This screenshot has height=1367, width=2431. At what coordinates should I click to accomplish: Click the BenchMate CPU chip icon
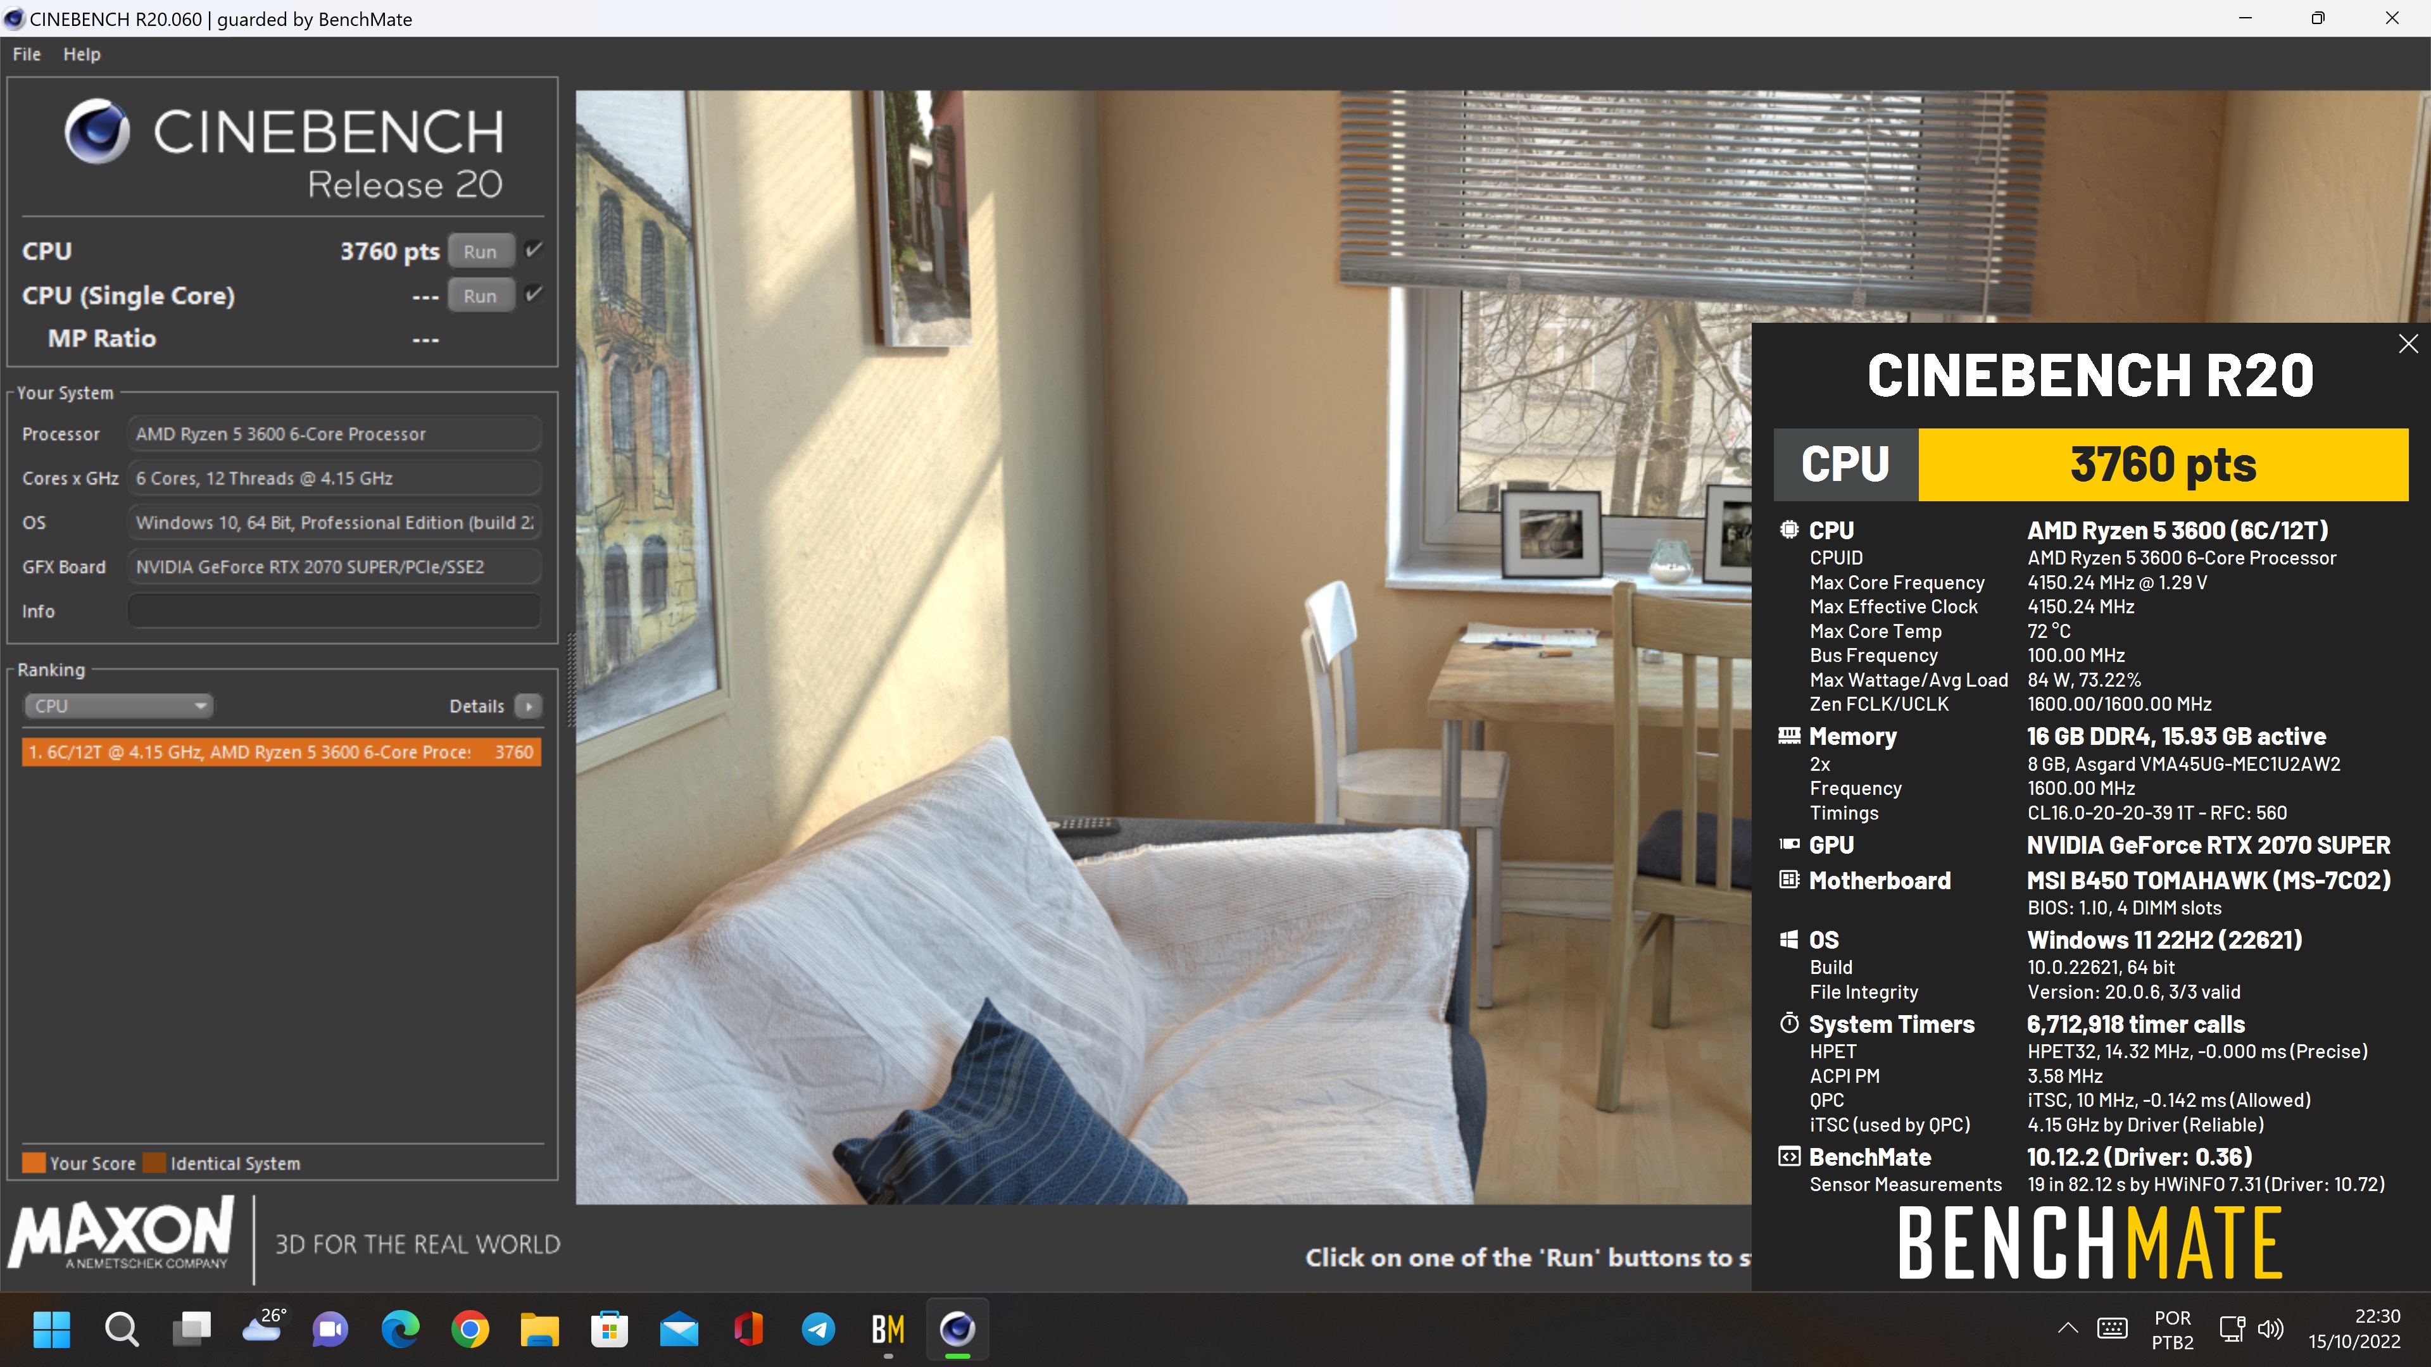[1788, 529]
